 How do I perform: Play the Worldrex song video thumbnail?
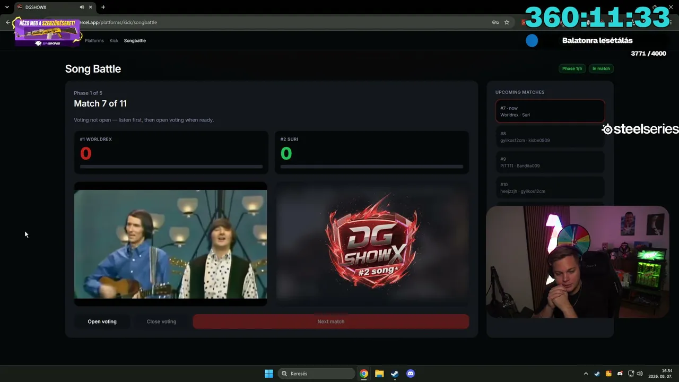(170, 244)
